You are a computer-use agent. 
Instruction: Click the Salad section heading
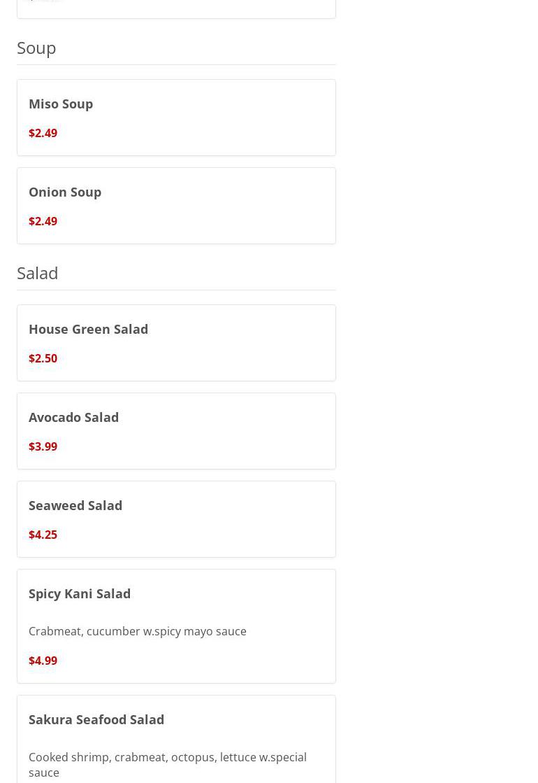point(38,273)
